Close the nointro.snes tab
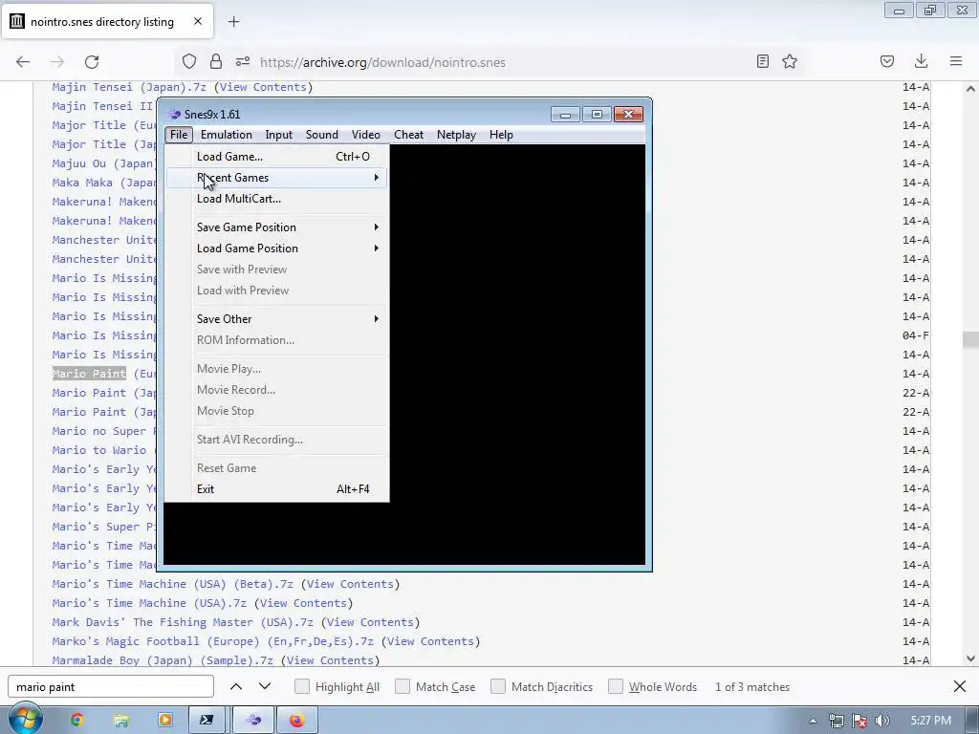 click(x=198, y=21)
